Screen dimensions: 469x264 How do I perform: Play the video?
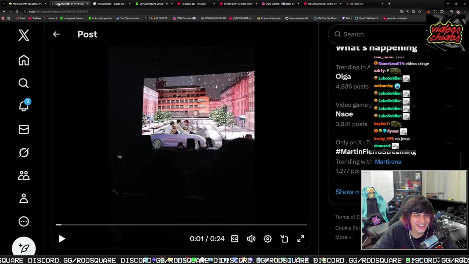click(x=62, y=239)
